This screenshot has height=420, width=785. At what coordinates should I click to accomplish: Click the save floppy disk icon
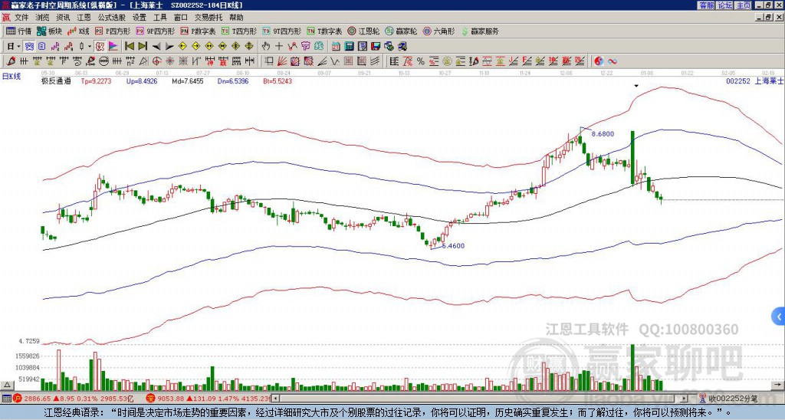tap(376, 47)
